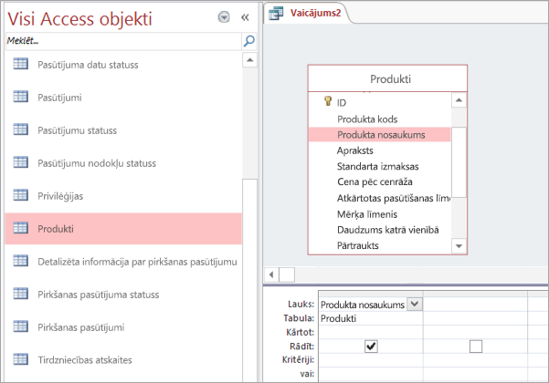The width and height of the screenshot is (549, 383).
Task: Select the Daudzums katrā vienībā field
Action: coord(387,230)
